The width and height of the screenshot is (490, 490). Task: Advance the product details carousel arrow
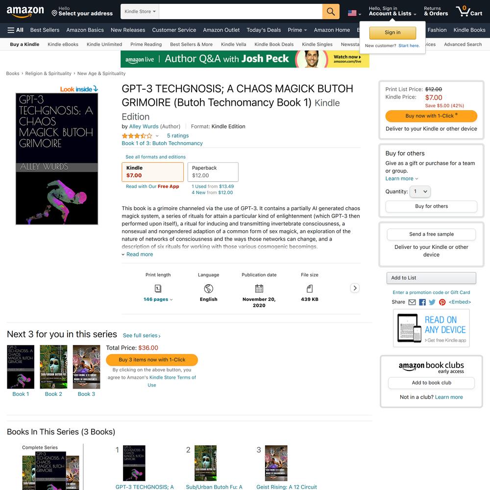(x=355, y=288)
